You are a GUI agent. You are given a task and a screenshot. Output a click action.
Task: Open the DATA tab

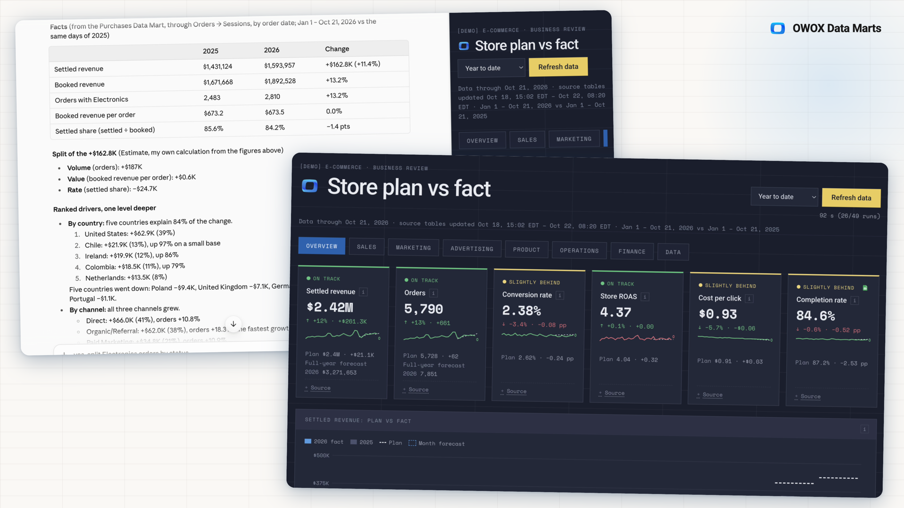tap(673, 252)
